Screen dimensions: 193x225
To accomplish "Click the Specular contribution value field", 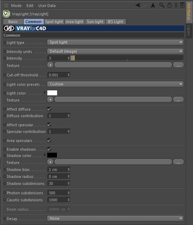I will pos(57,131).
